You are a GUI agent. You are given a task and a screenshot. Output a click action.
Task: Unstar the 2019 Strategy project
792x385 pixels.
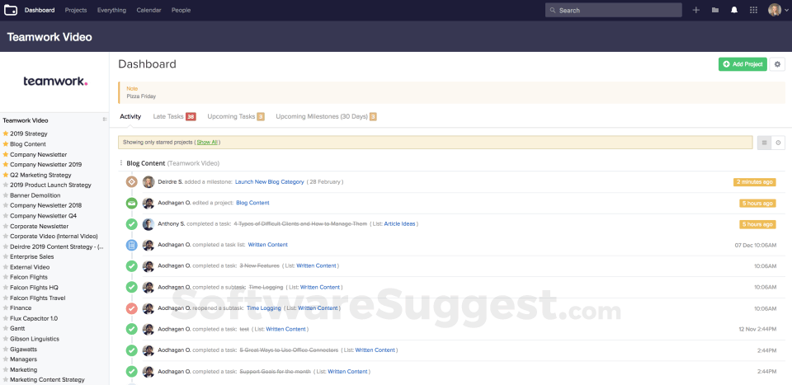point(6,134)
